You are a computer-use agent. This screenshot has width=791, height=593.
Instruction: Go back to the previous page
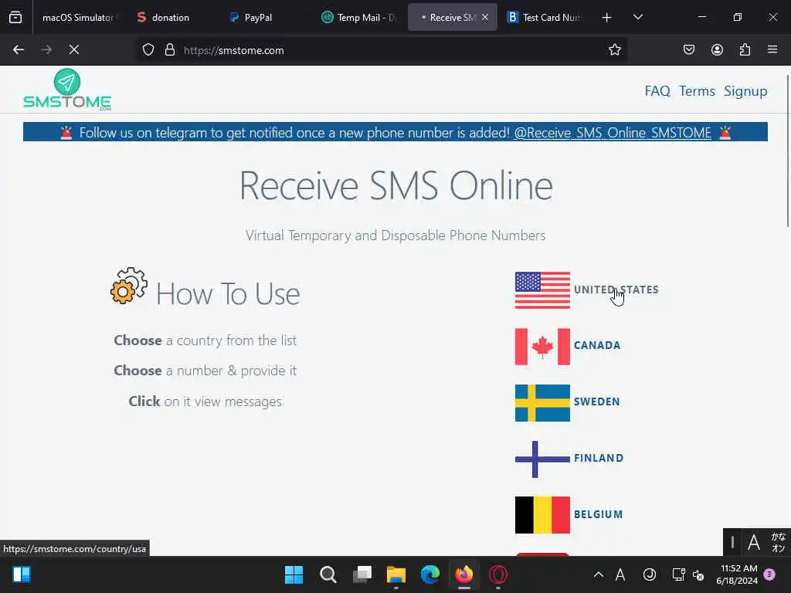tap(19, 50)
